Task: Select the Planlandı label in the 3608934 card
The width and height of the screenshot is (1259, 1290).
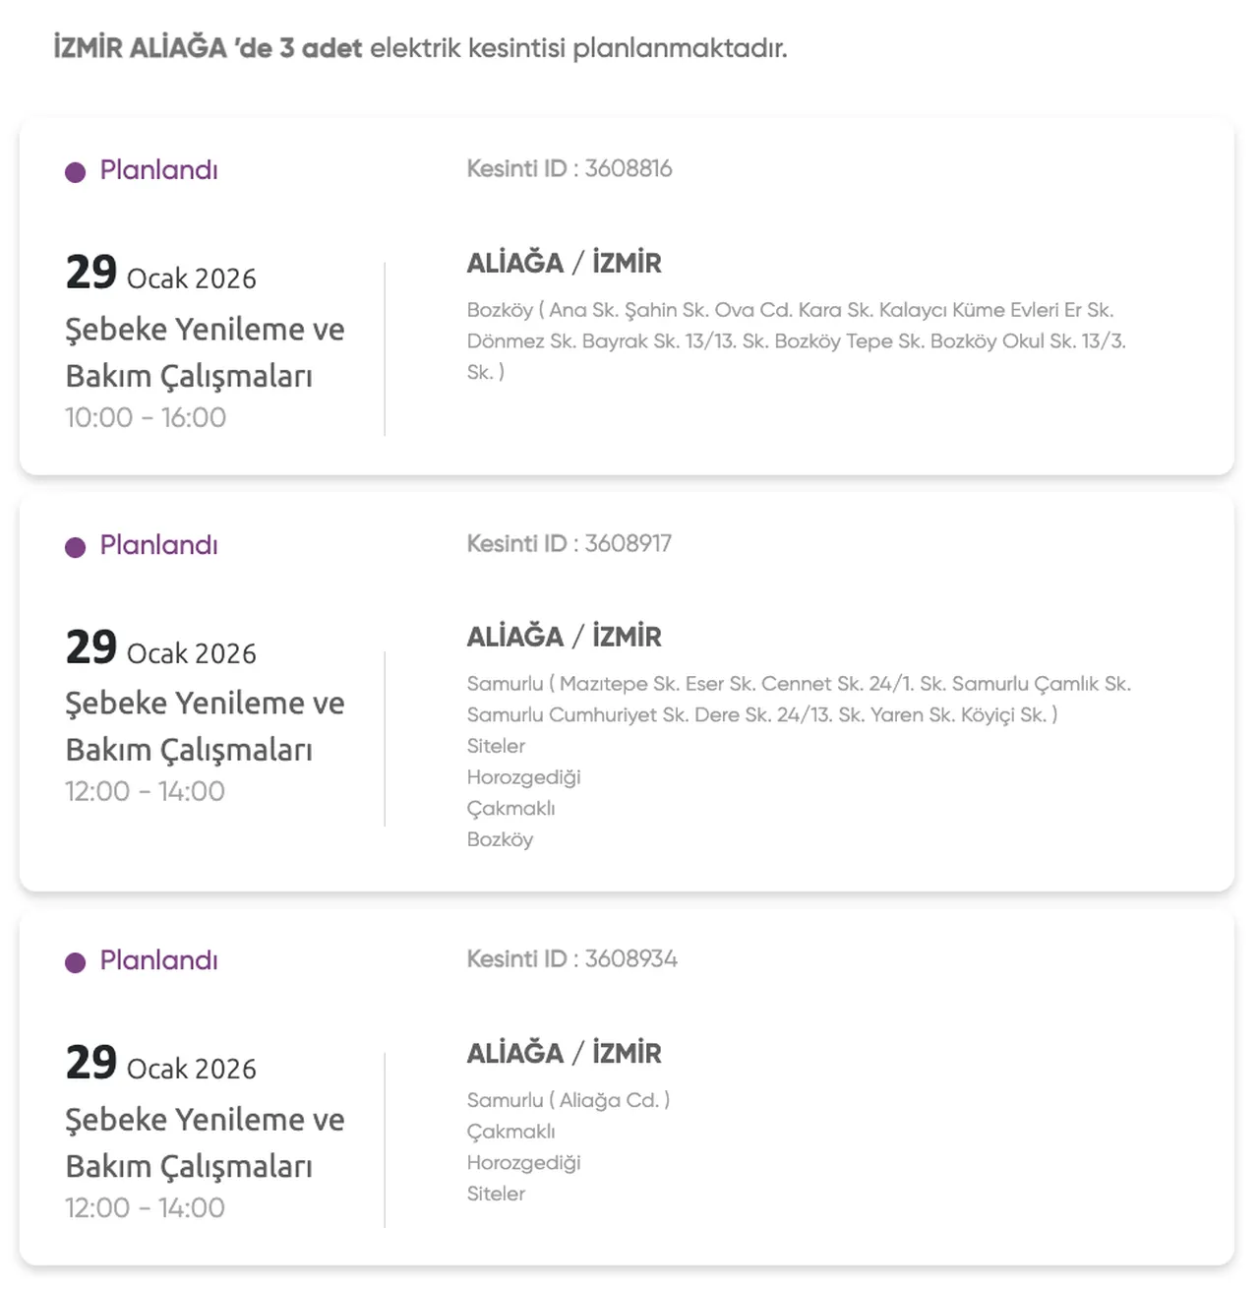Action: click(x=158, y=960)
